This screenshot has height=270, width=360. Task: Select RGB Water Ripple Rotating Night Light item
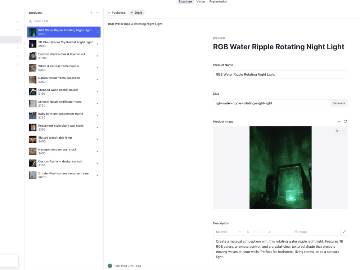(x=64, y=32)
